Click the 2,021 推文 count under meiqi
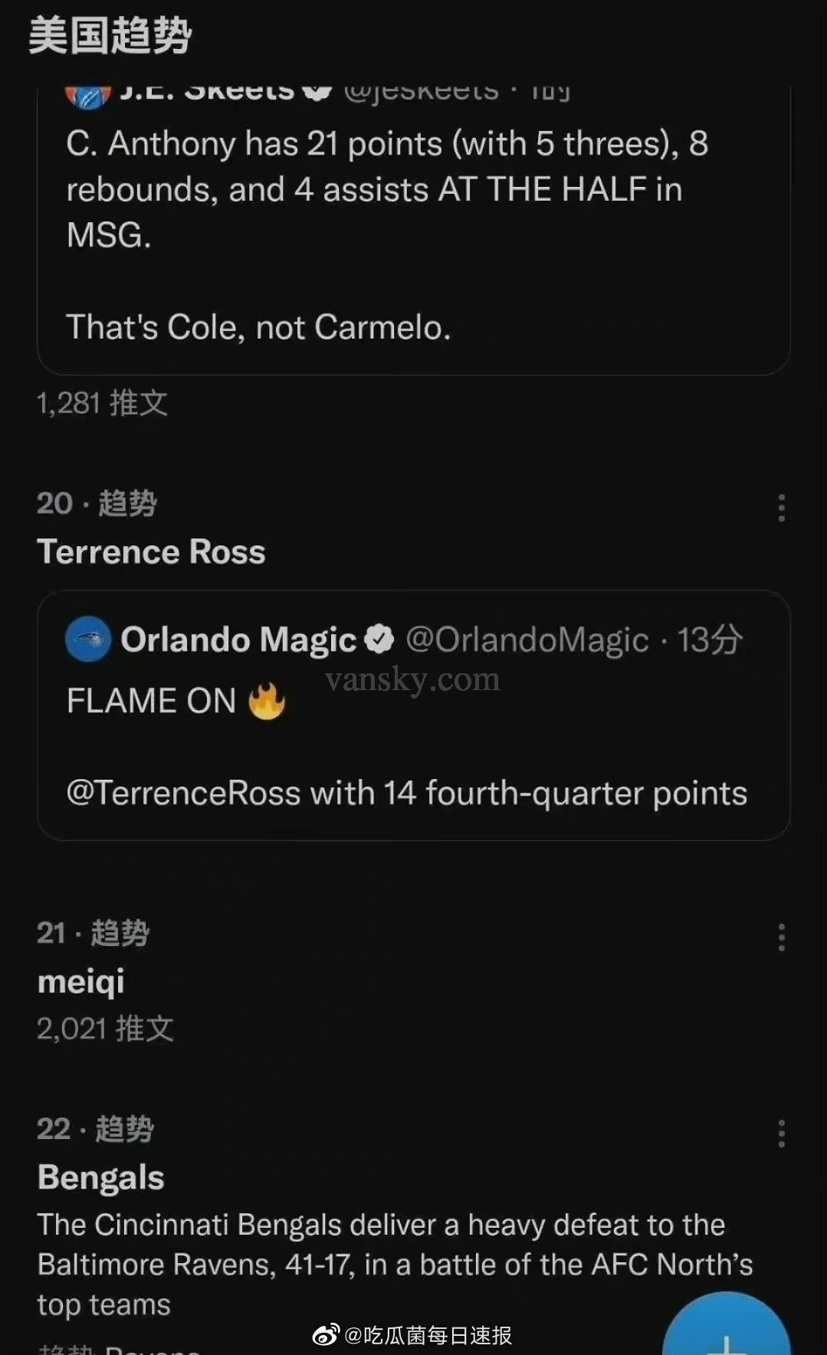The width and height of the screenshot is (827, 1355). pyautogui.click(x=105, y=1029)
